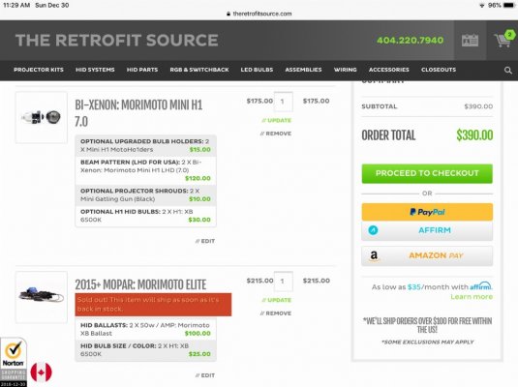The width and height of the screenshot is (518, 387).
Task: Open the shopping cart icon
Action: pos(503,41)
